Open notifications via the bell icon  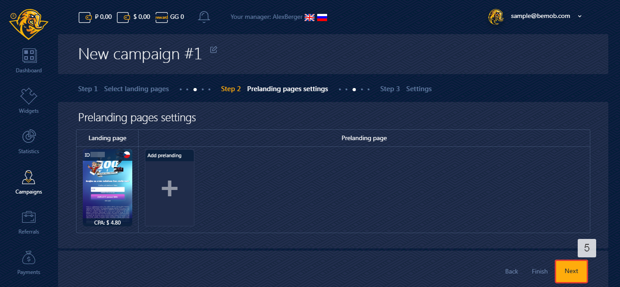204,17
